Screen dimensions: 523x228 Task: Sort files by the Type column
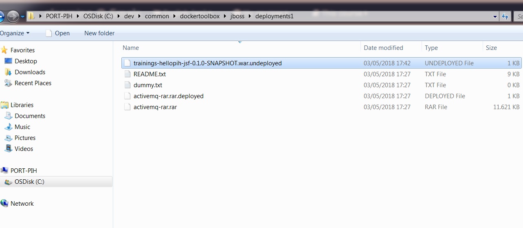[x=452, y=48]
